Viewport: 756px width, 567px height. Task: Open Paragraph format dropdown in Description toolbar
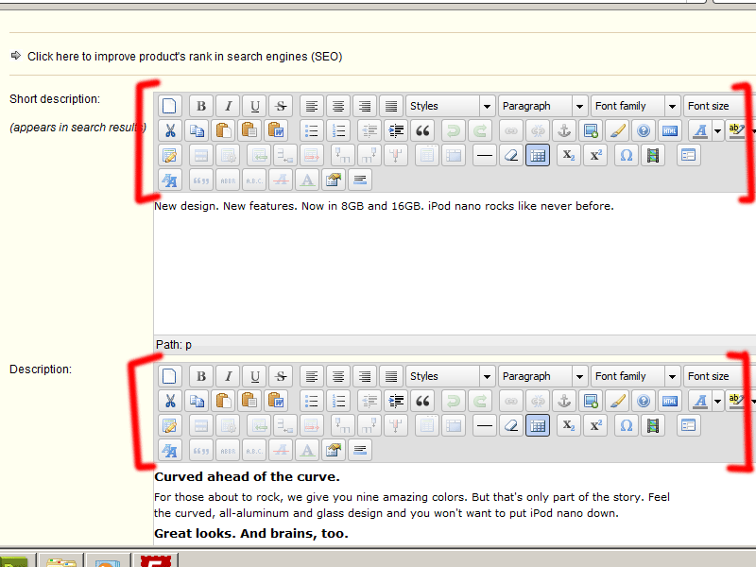click(x=542, y=376)
